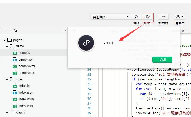Open the three-dots more menu in the file panel
The width and height of the screenshot is (191, 117).
[x=65, y=31]
